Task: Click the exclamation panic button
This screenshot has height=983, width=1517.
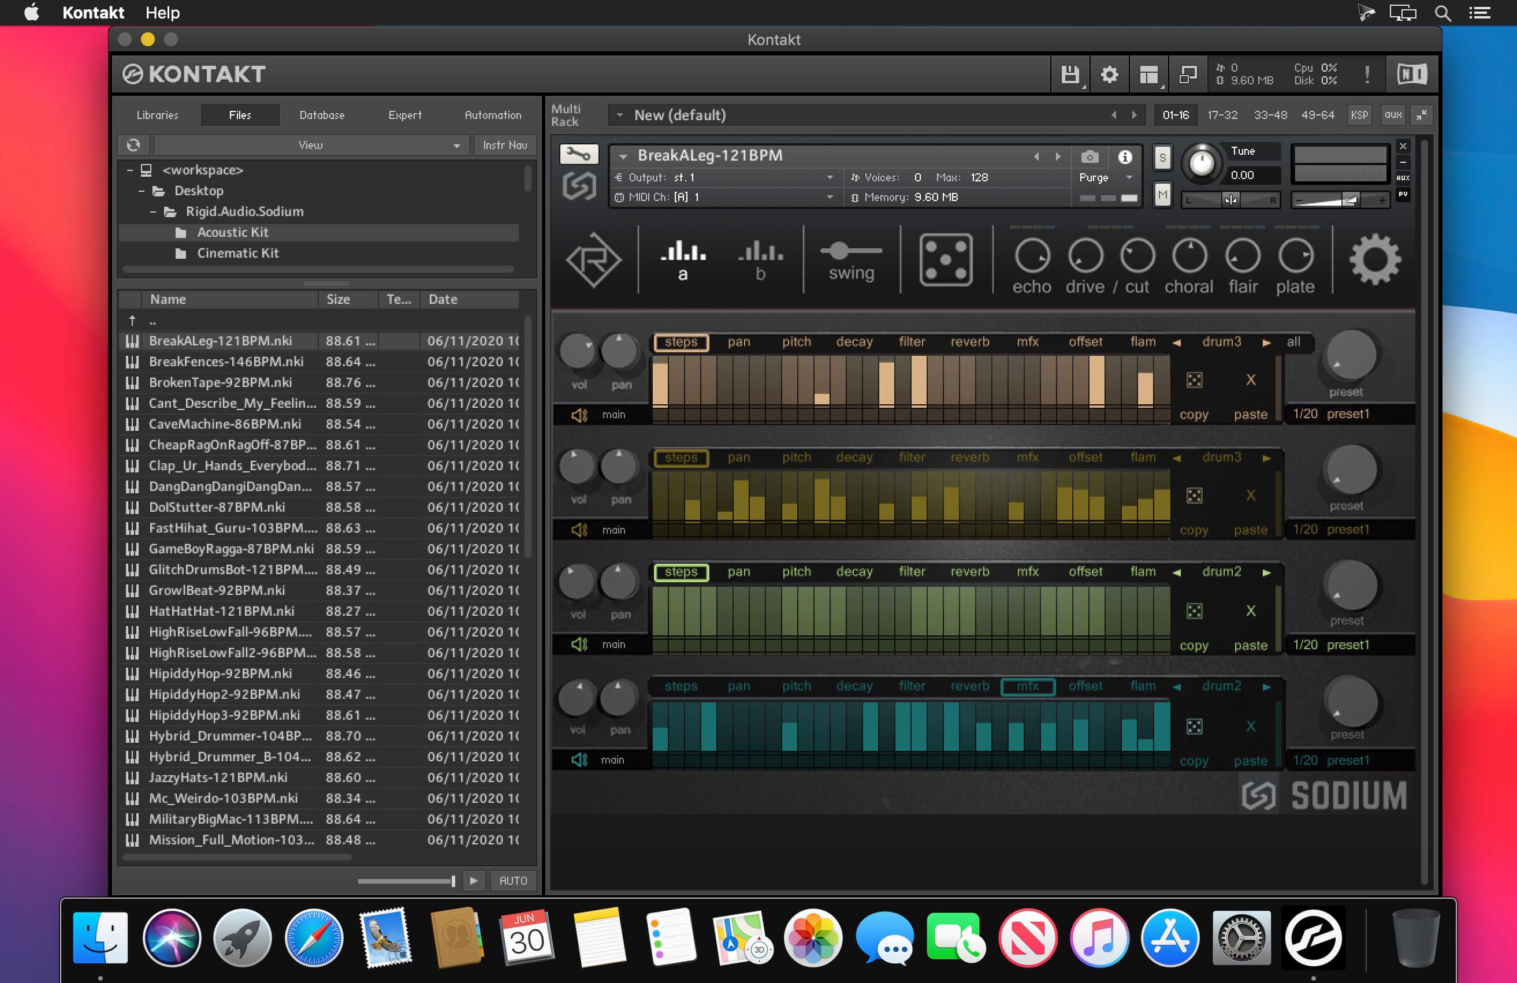Action: click(1367, 75)
